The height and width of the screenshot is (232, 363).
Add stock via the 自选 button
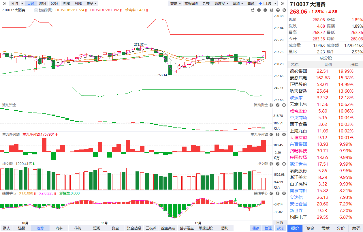point(265,3)
